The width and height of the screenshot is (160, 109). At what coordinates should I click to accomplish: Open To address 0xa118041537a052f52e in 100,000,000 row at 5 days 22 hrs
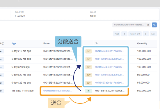110,59
